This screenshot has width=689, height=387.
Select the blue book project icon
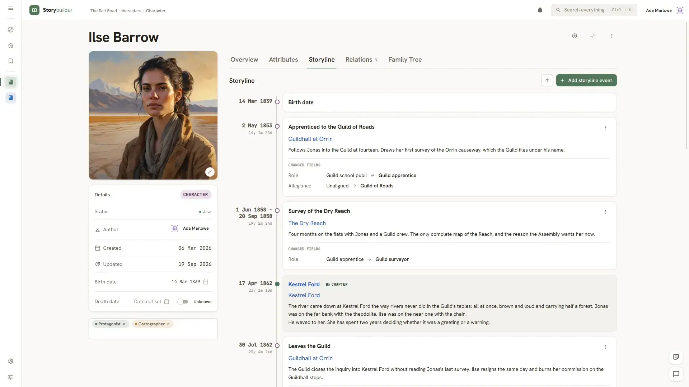(11, 98)
